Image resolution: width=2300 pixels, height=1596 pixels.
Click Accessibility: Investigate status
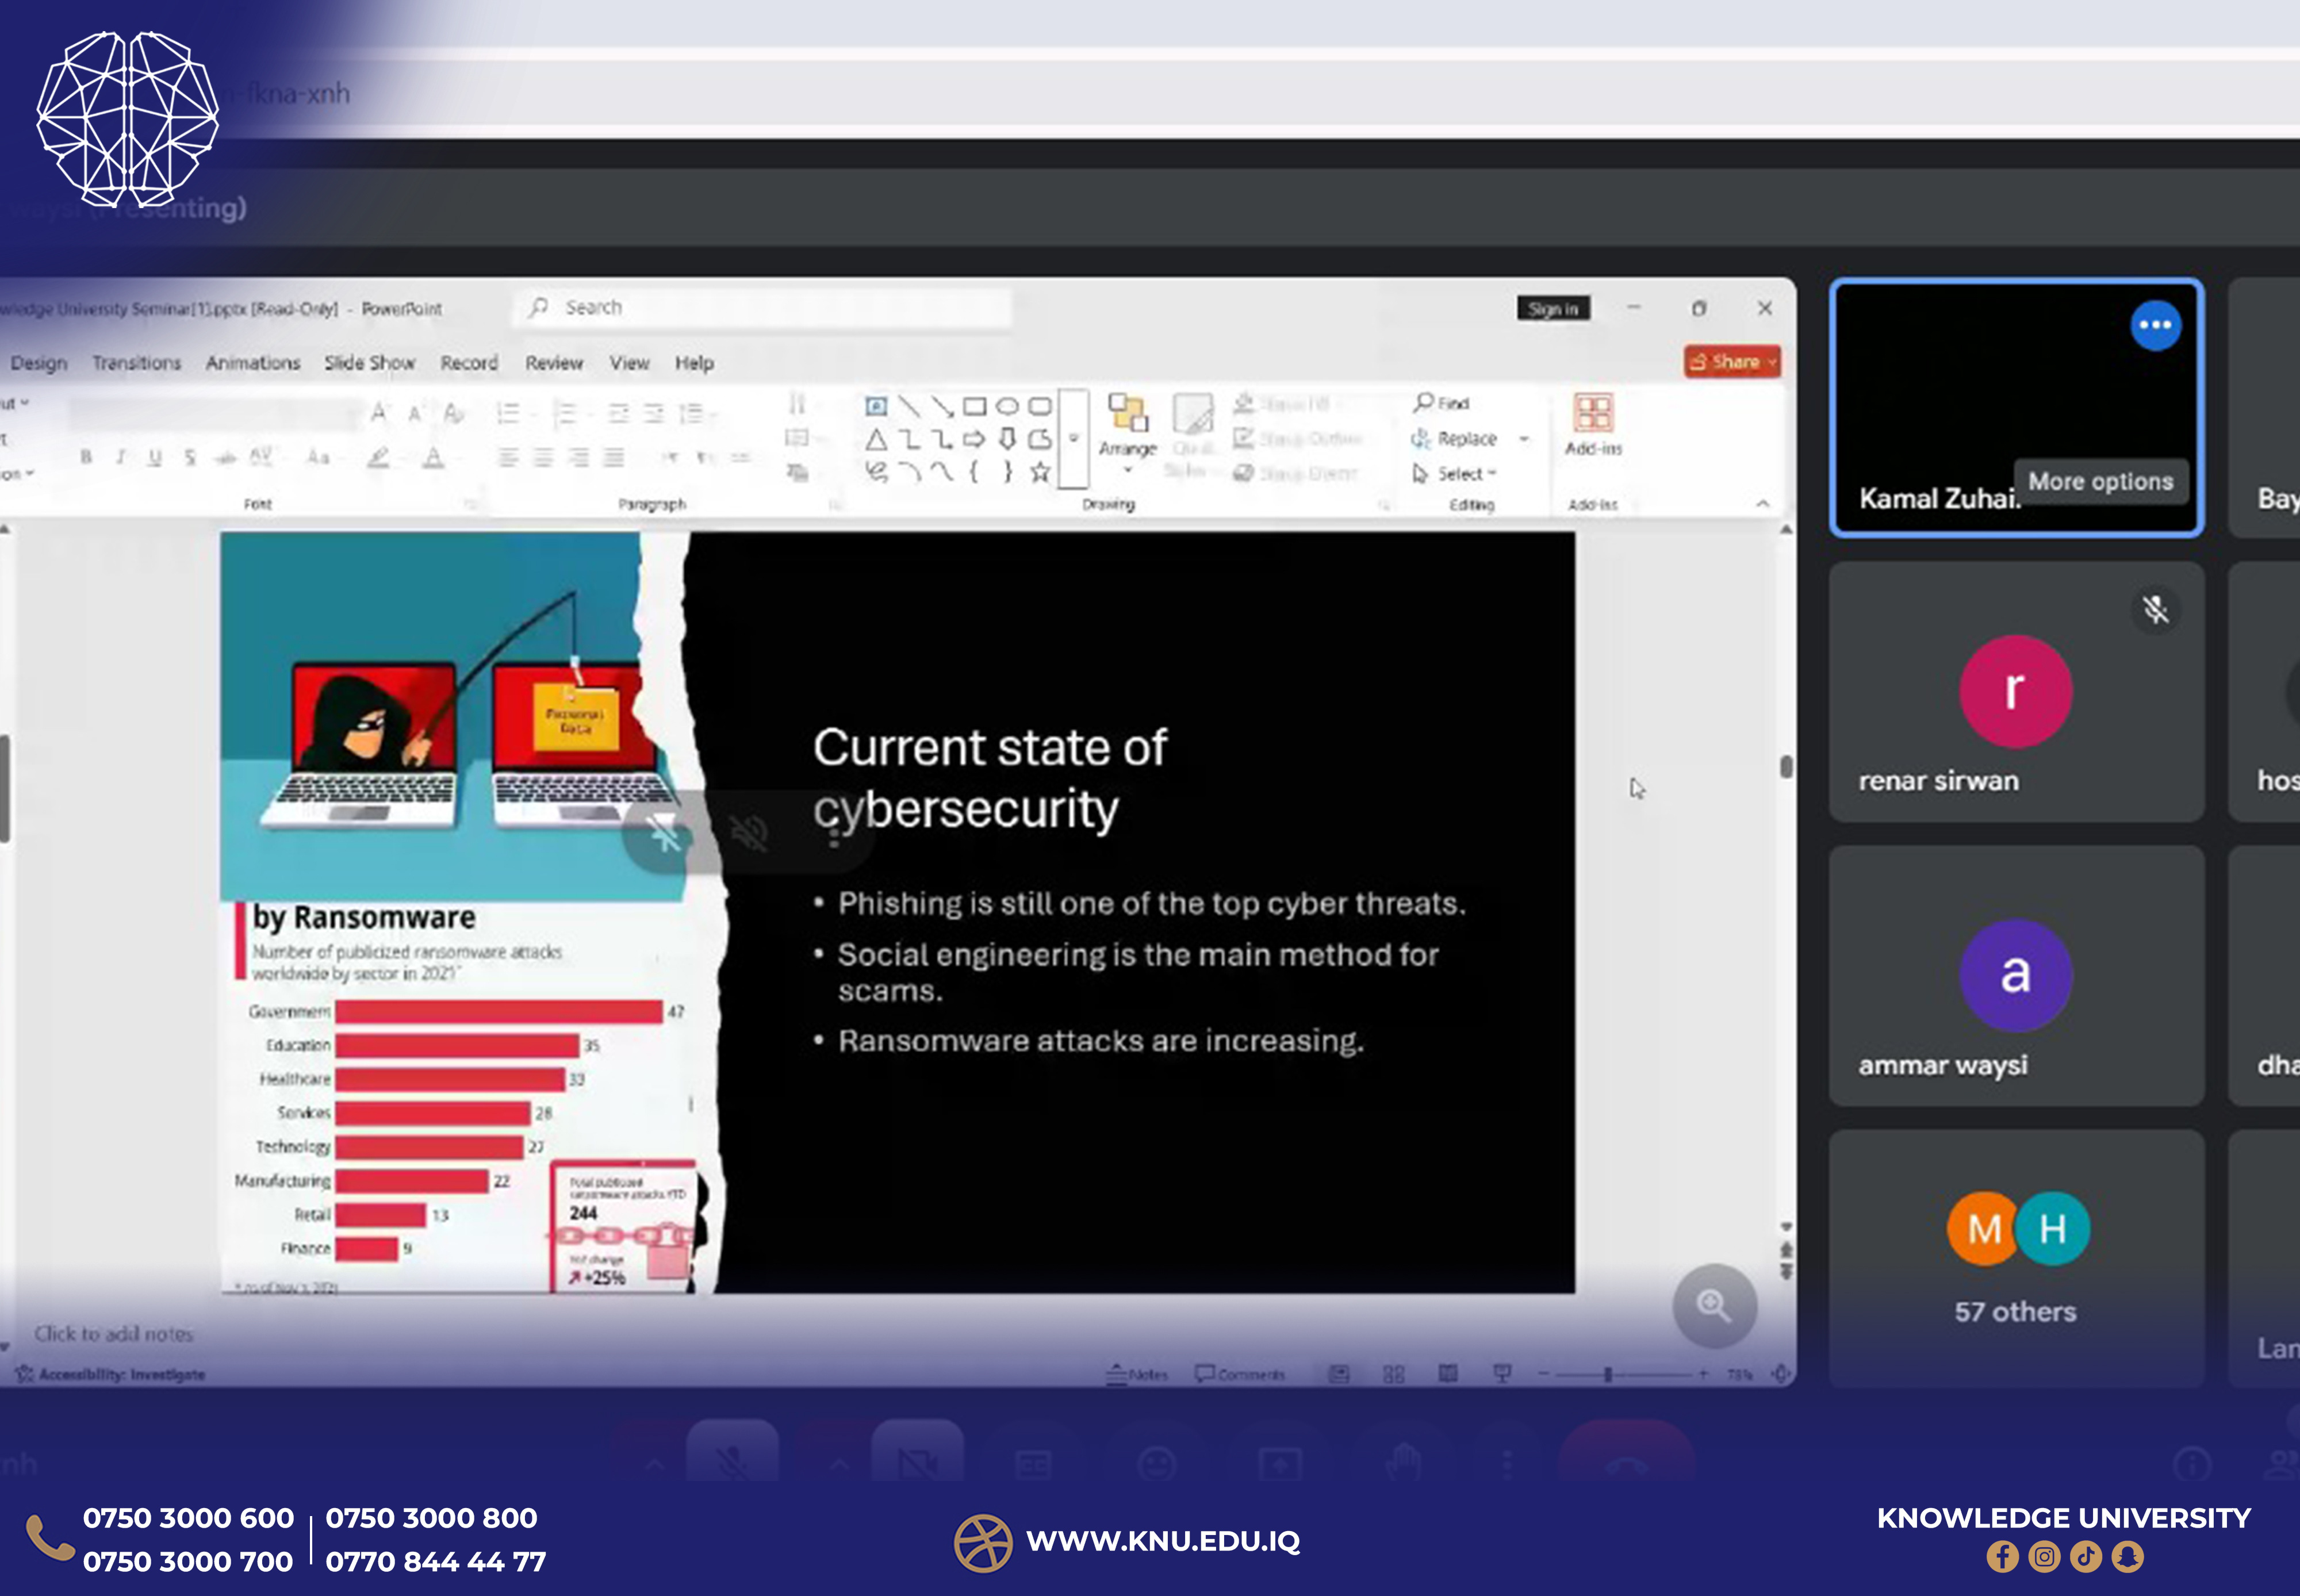click(111, 1375)
